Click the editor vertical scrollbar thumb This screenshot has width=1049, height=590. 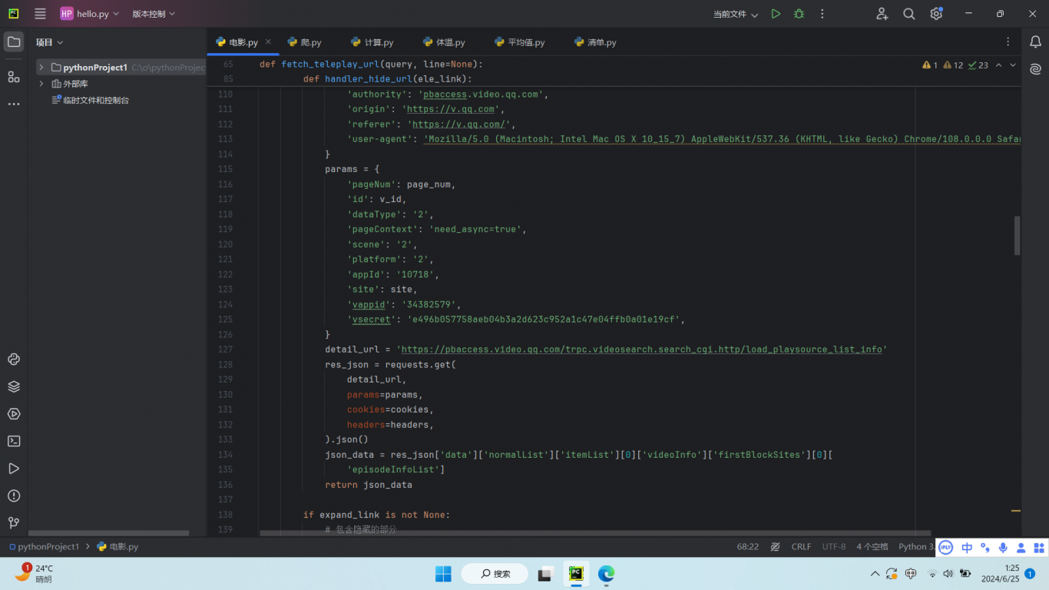coord(1018,235)
